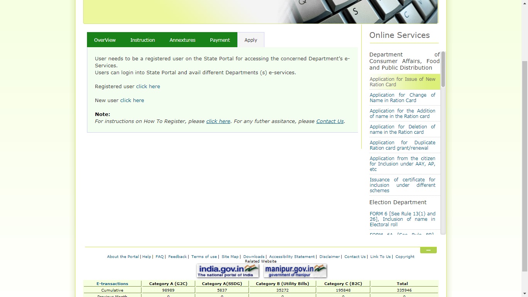Open Downloads from the footer
Image resolution: width=528 pixels, height=297 pixels.
coord(254,256)
